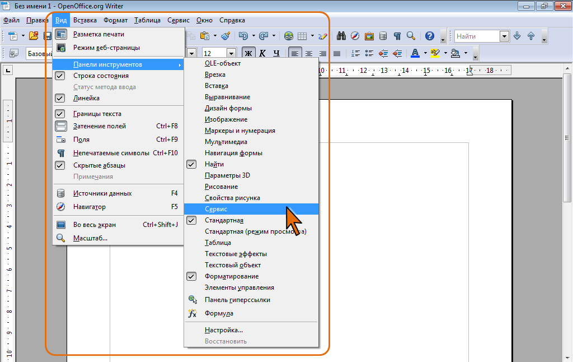Click inside the Найти search field
573x362 pixels.
[477, 36]
